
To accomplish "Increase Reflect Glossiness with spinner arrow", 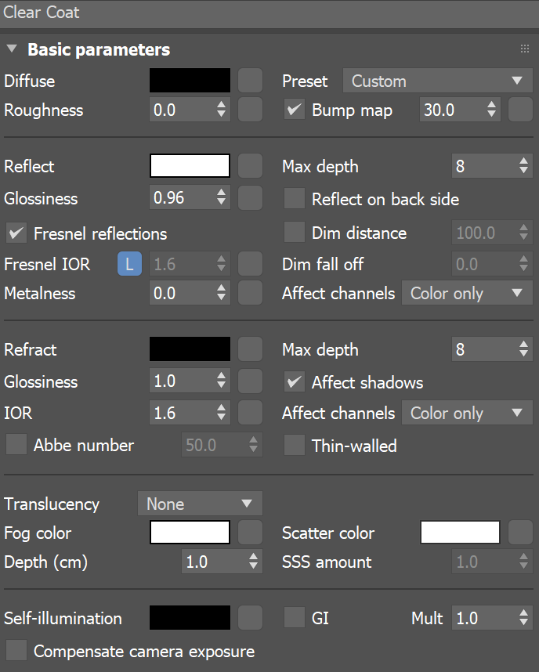I will [x=222, y=193].
